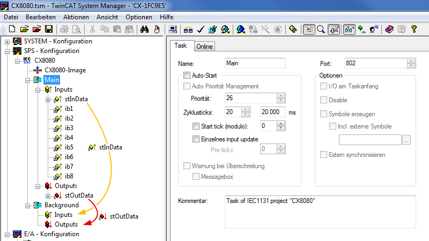Image resolution: width=429 pixels, height=241 pixels.
Task: Select the Task tab
Action: [181, 46]
